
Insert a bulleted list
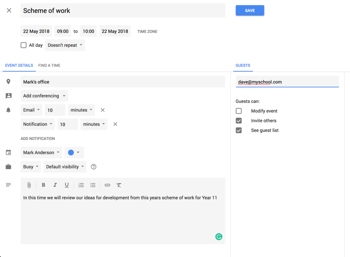[93, 185]
